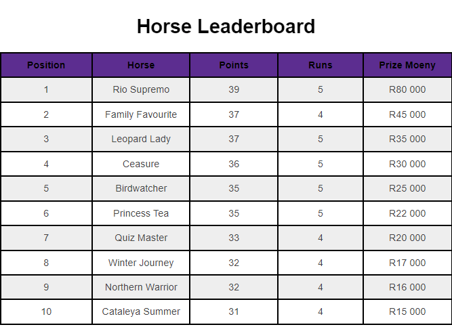Select the Cataleya Summer cell
452x327 pixels.
(x=141, y=311)
